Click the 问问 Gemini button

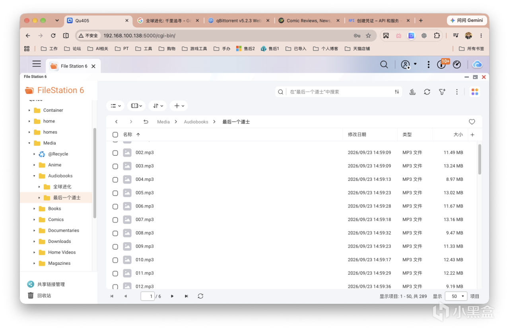pyautogui.click(x=467, y=20)
